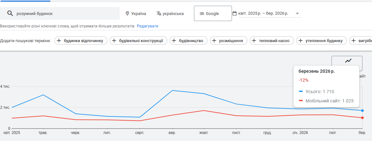Viewport: 372px width, 141px height.
Task: Click the red mobile data point for March
Action: coord(362,118)
